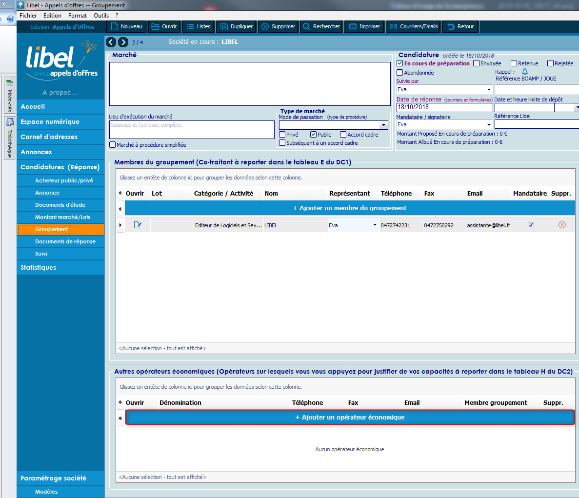The width and height of the screenshot is (579, 498).
Task: Print with Imprimer button
Action: [365, 26]
